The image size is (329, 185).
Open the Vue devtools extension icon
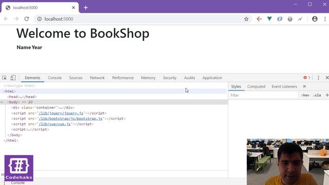(x=269, y=19)
